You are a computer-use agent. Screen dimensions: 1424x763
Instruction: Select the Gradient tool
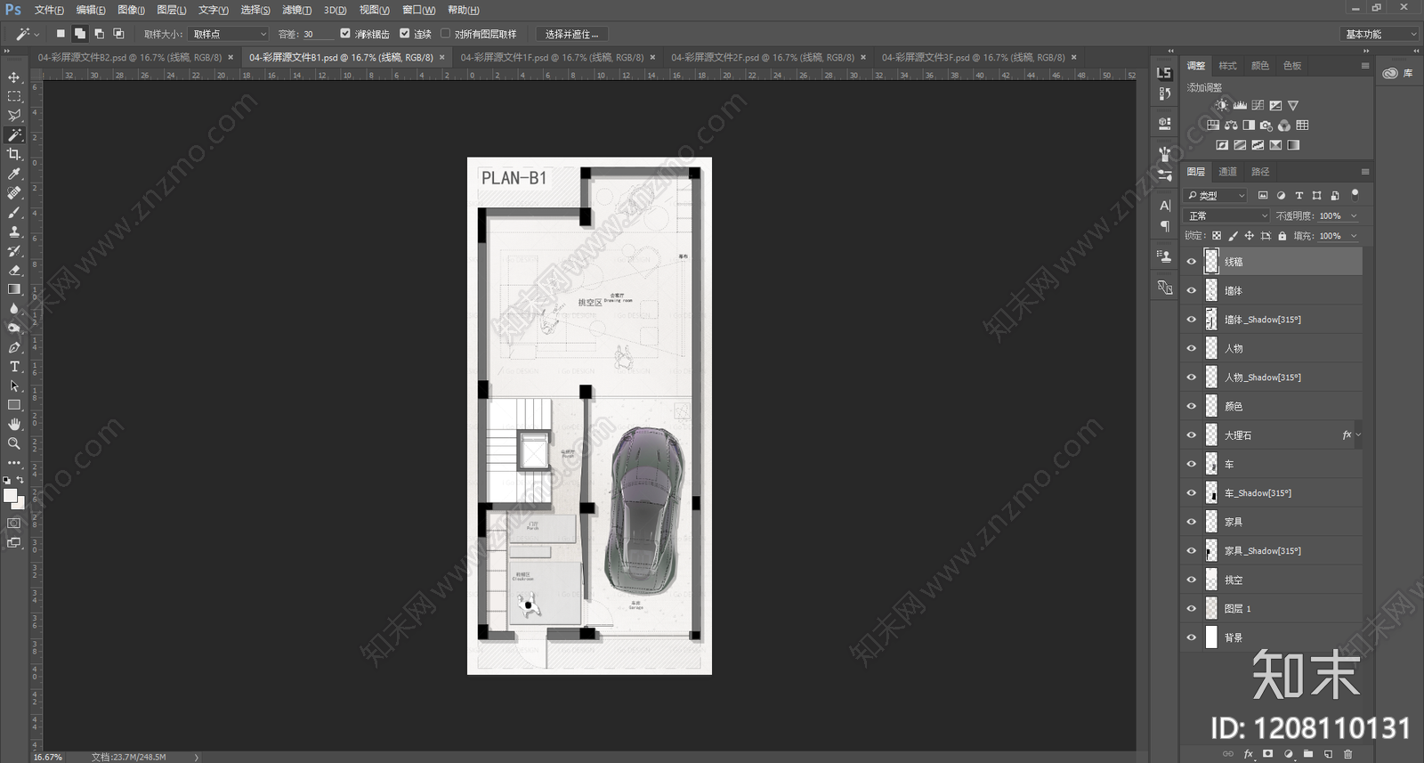pyautogui.click(x=14, y=289)
